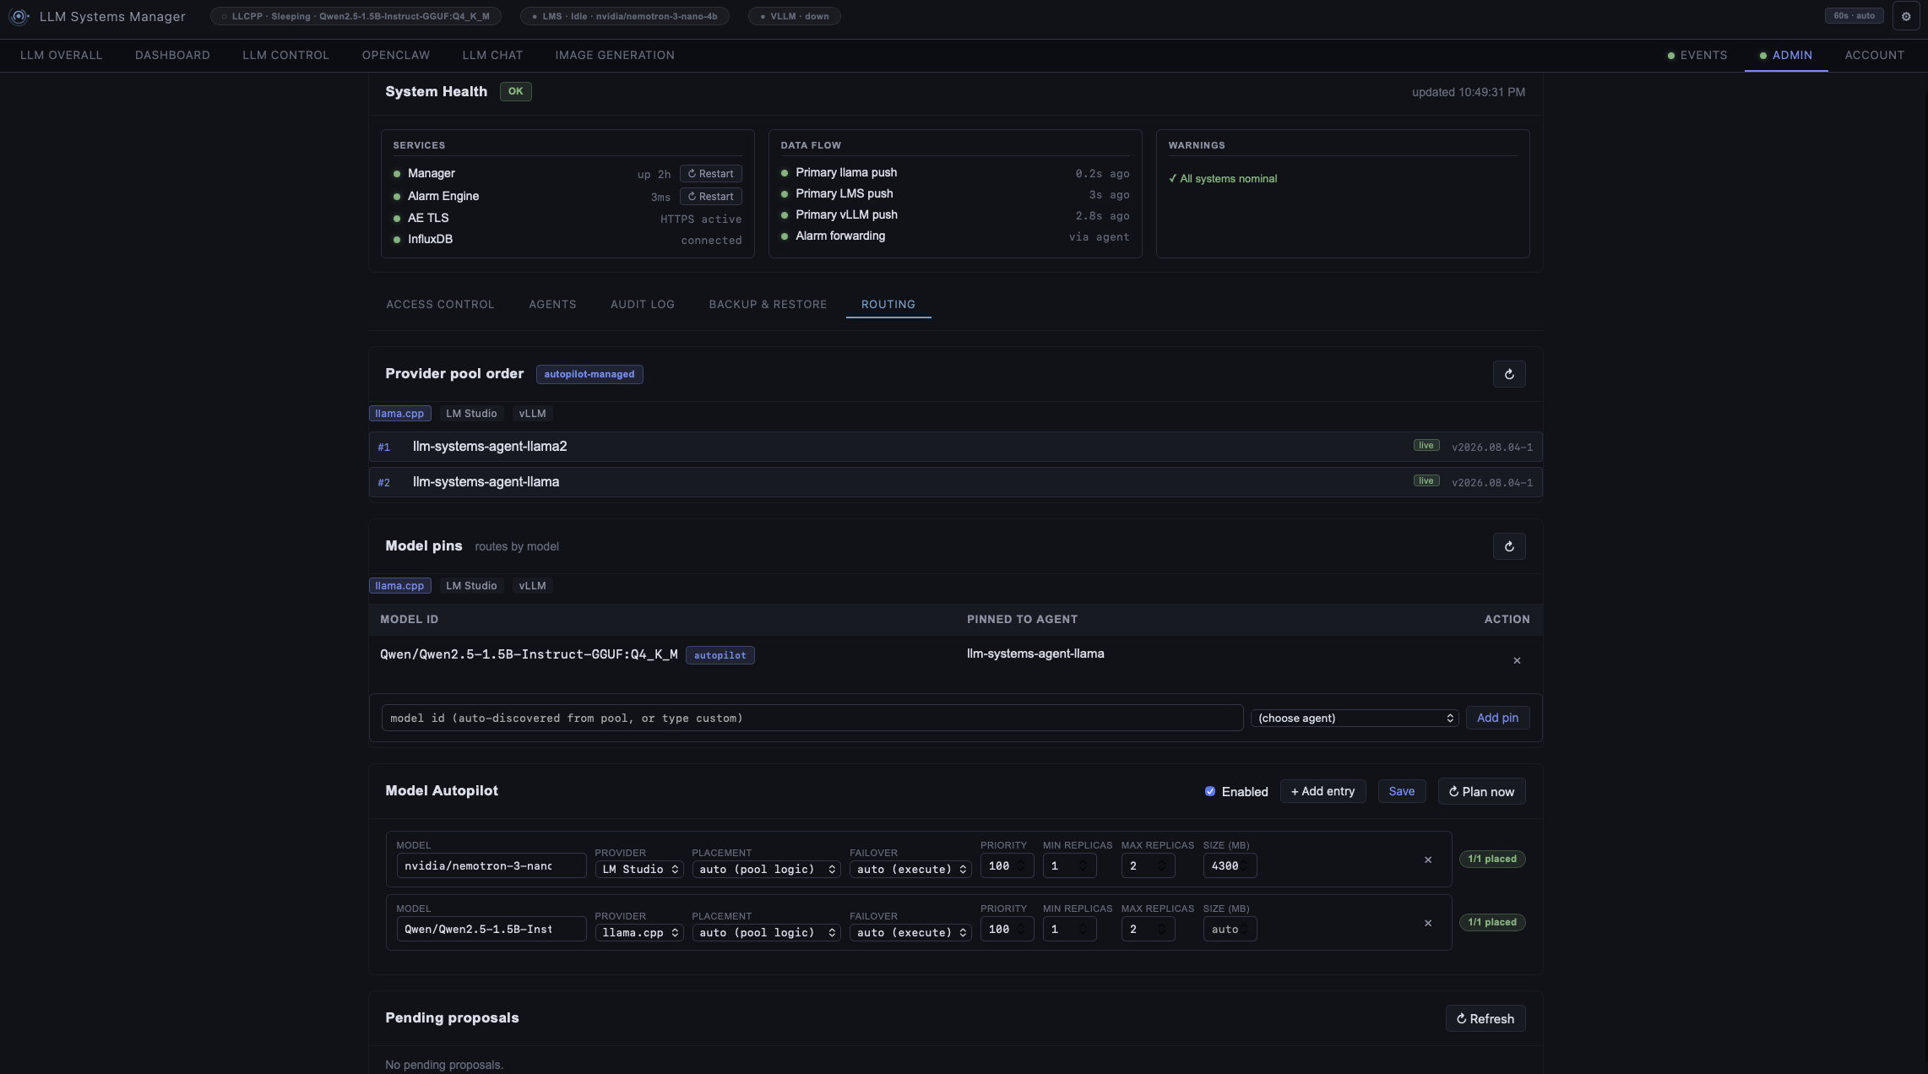Refresh the Pending proposals list
This screenshot has width=1928, height=1074.
(1485, 1018)
